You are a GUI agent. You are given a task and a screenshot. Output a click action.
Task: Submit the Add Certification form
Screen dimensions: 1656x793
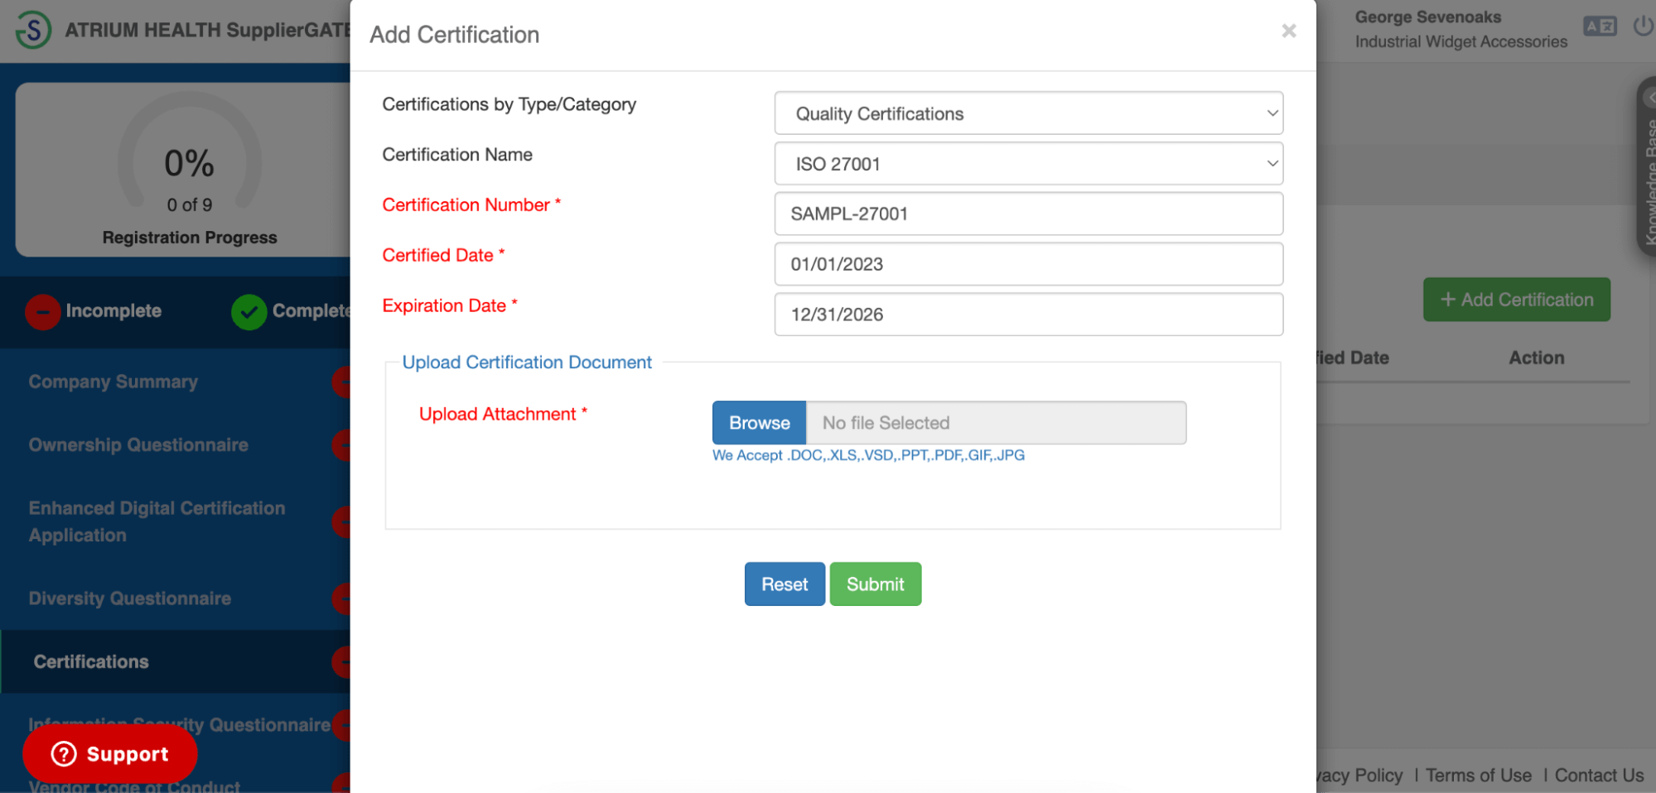875,584
